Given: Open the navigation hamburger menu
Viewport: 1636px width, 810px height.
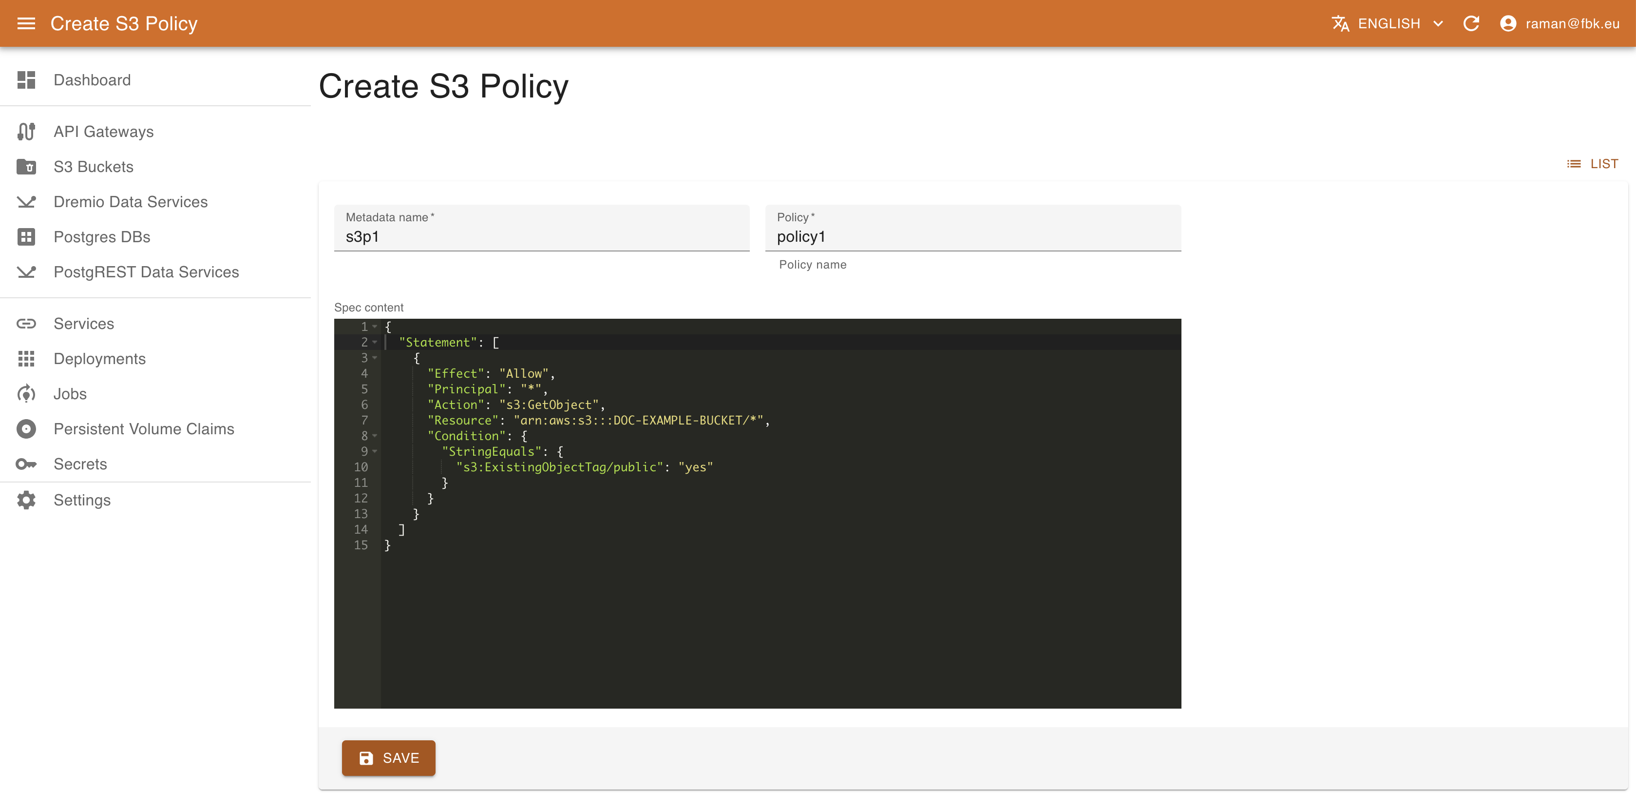Looking at the screenshot, I should pos(26,23).
